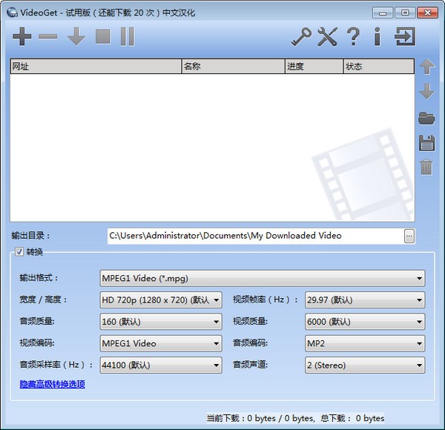
Task: Click the 名称 column header
Action: tap(234, 67)
